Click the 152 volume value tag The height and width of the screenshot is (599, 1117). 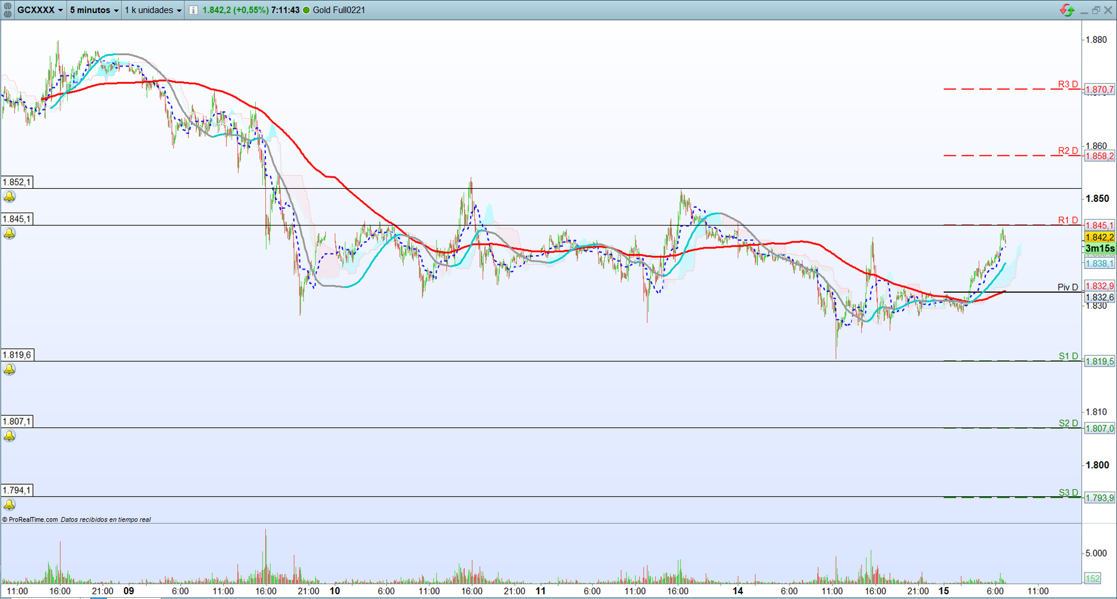click(1092, 579)
